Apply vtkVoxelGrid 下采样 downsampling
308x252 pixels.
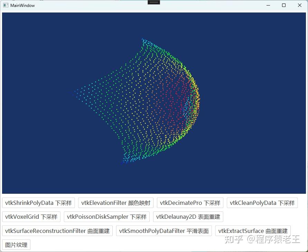click(x=31, y=217)
